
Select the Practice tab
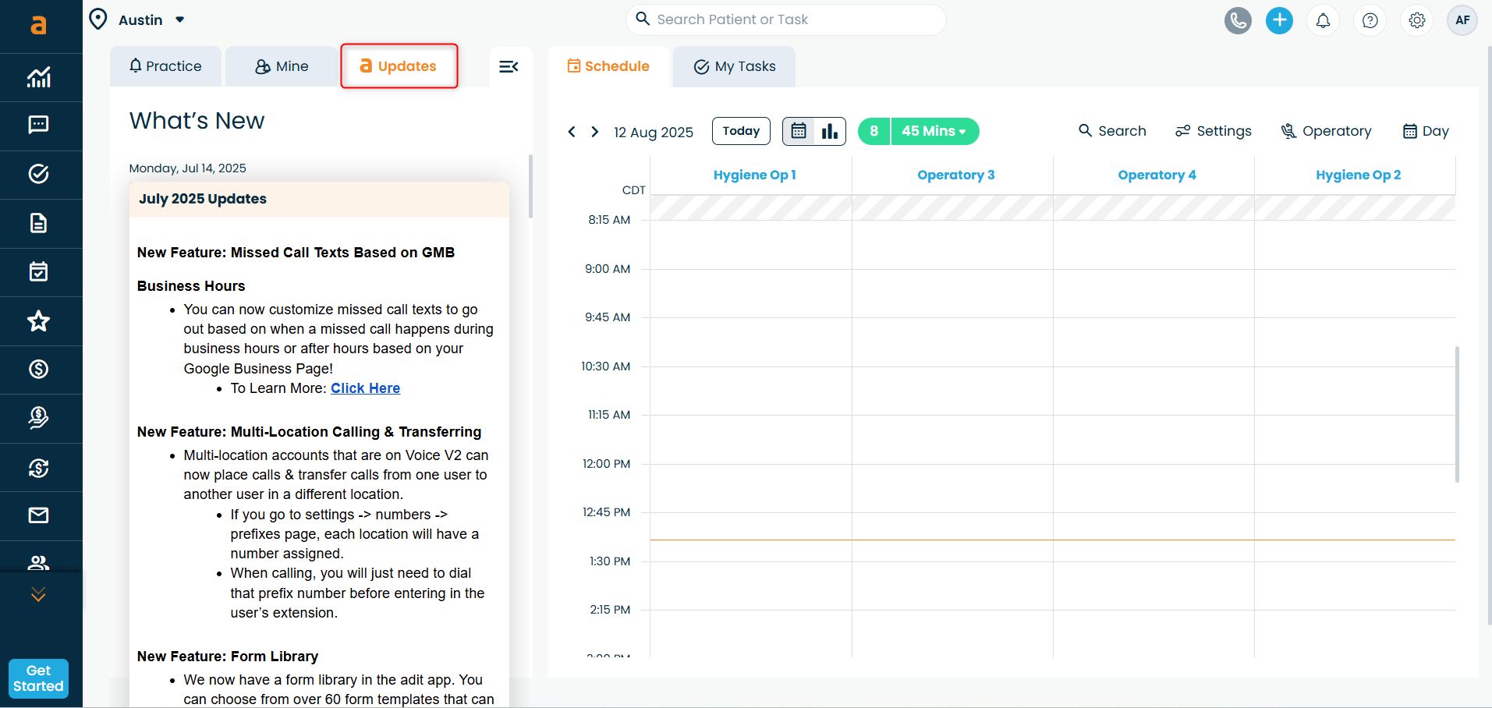coord(165,67)
